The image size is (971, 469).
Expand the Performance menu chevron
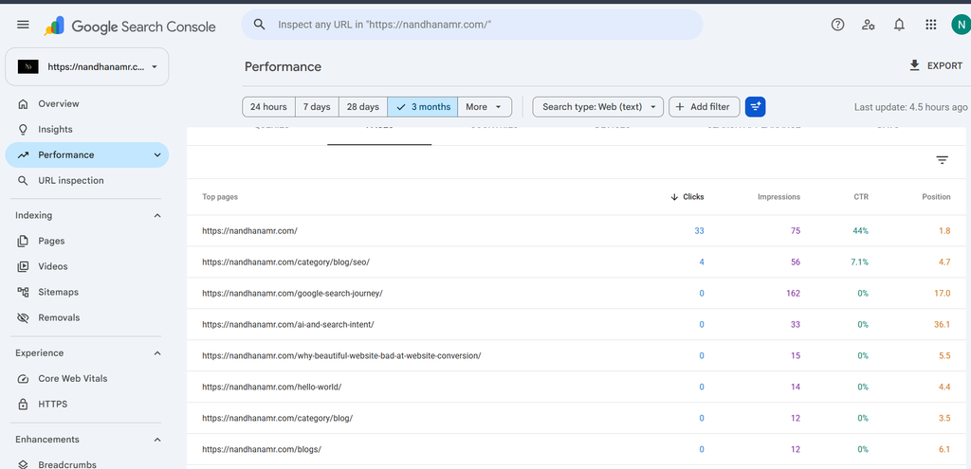[x=157, y=155]
